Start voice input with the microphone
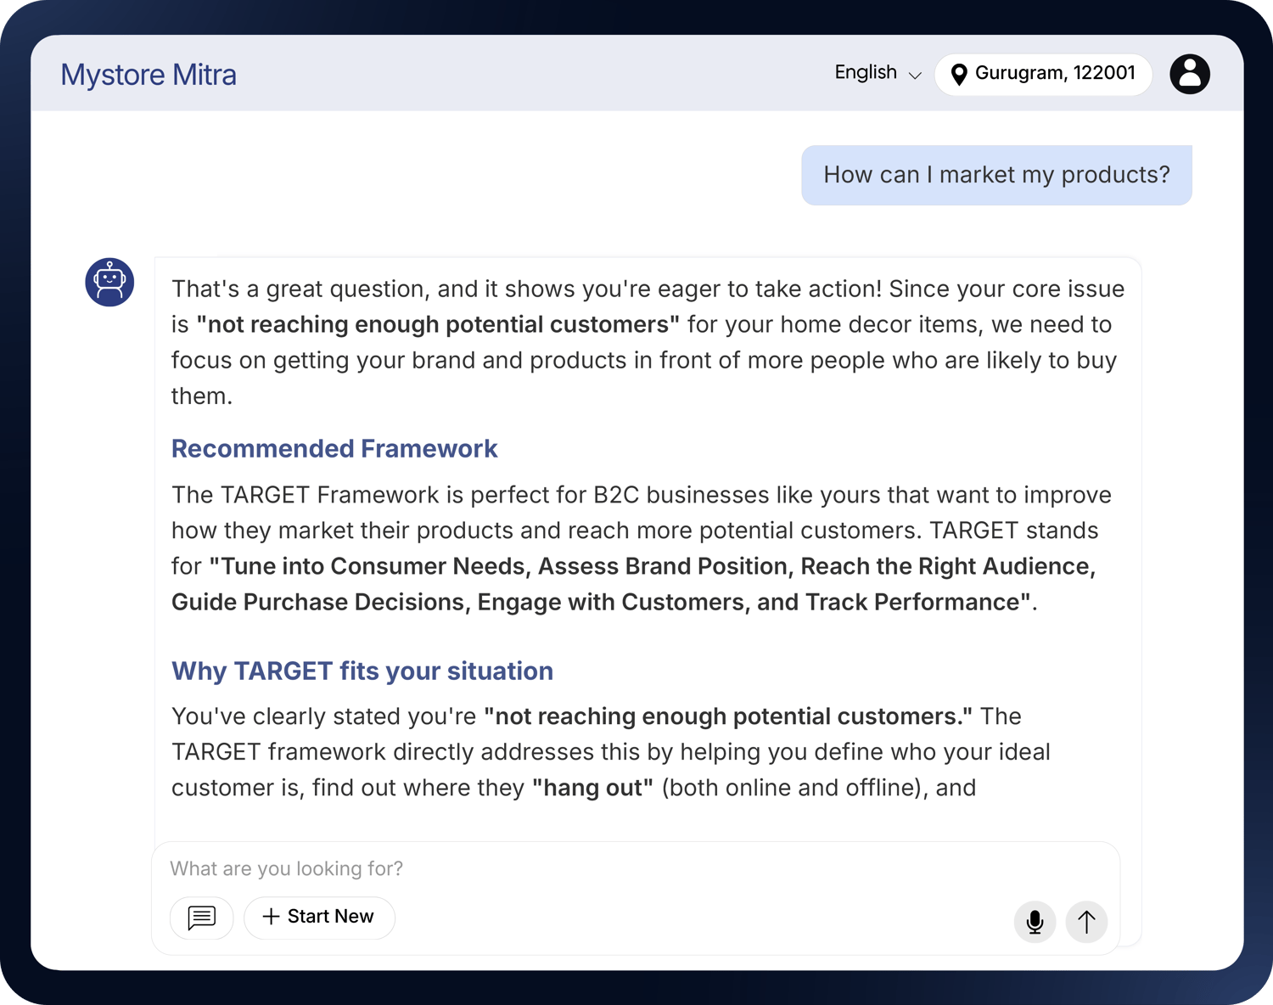The width and height of the screenshot is (1273, 1005). (x=1035, y=922)
